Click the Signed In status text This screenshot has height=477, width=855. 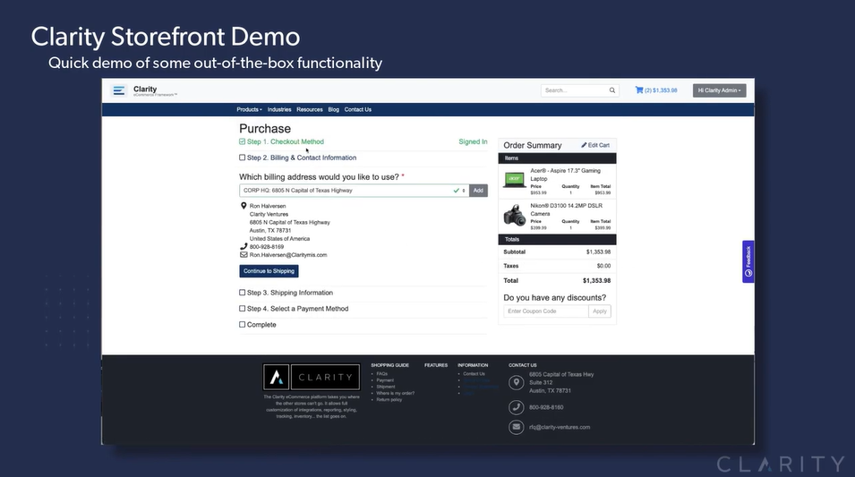[x=473, y=141]
